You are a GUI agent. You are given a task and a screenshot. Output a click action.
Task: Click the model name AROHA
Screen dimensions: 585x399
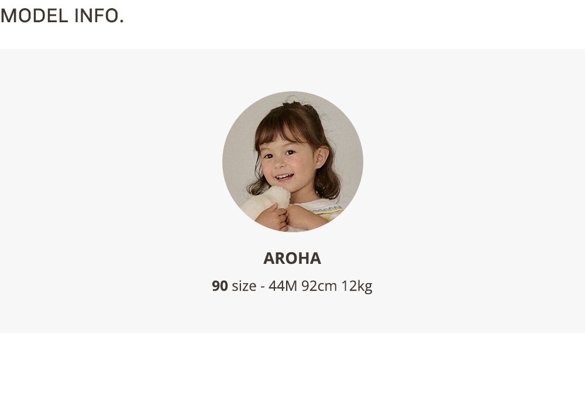(292, 258)
